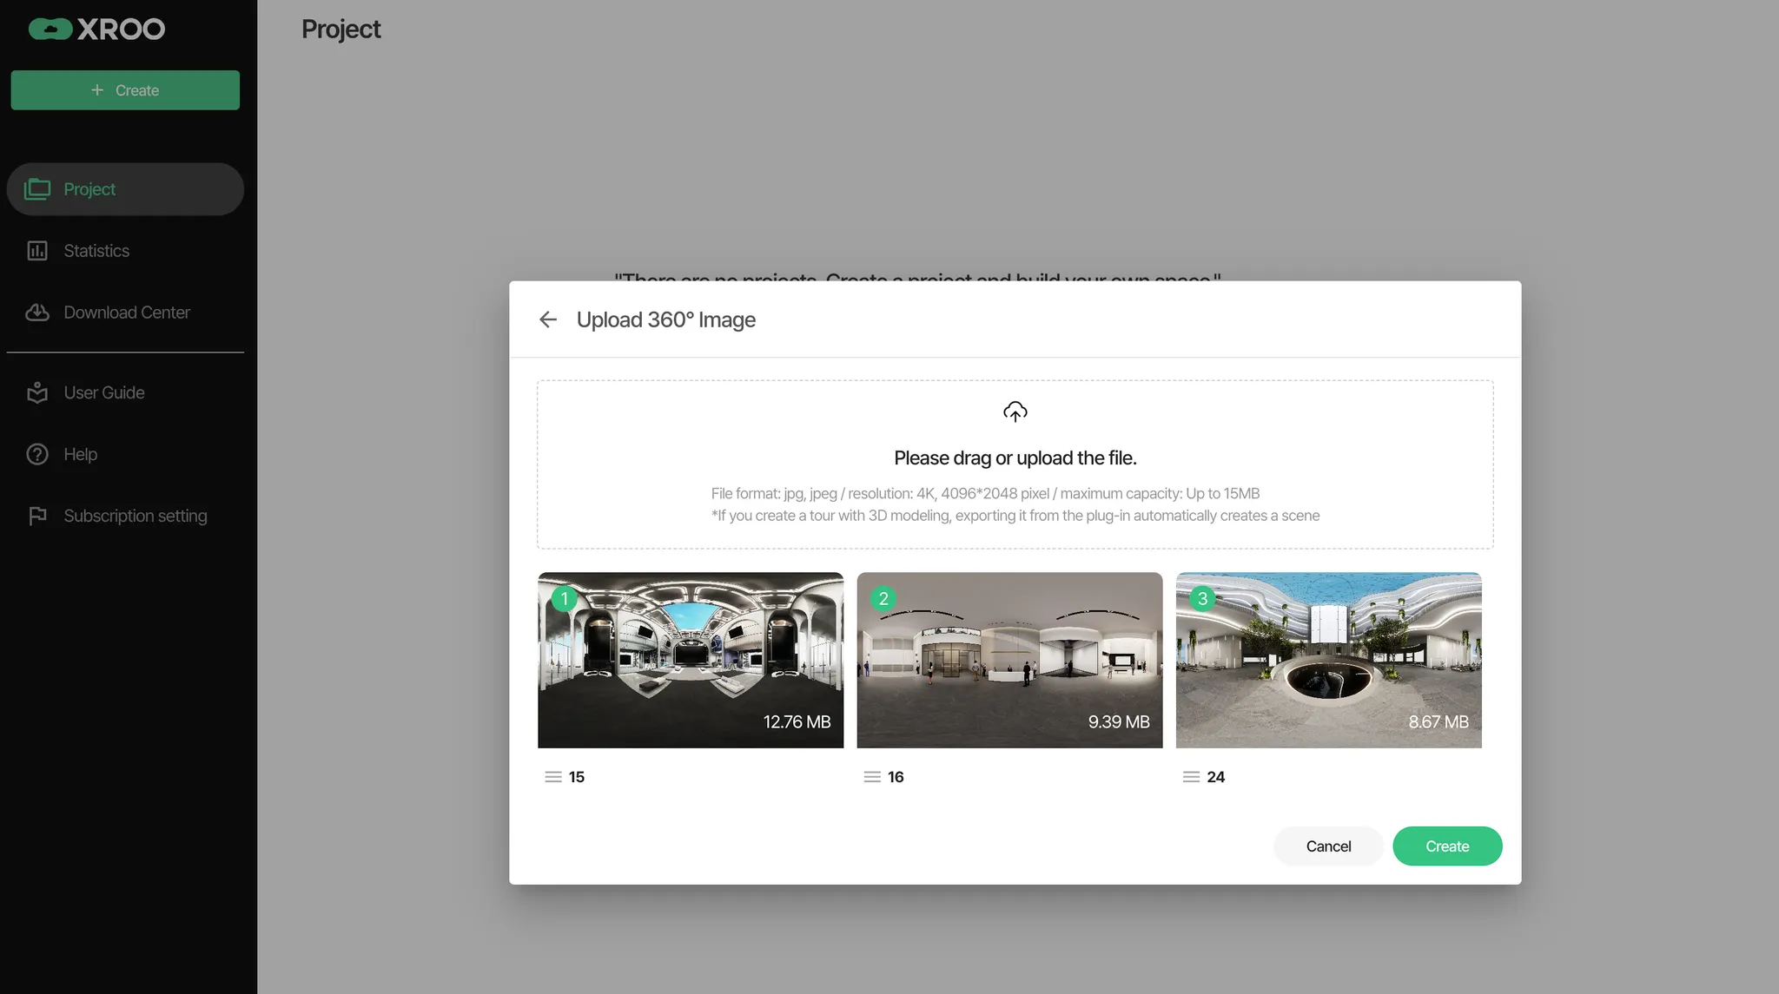Cancel the 360° image upload
This screenshot has width=1779, height=994.
point(1327,846)
